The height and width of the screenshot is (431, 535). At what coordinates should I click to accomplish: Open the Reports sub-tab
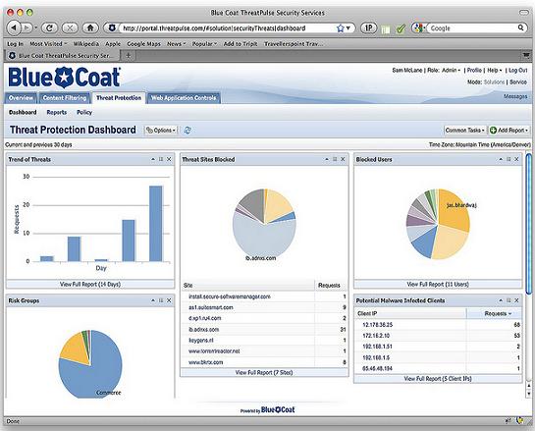57,112
